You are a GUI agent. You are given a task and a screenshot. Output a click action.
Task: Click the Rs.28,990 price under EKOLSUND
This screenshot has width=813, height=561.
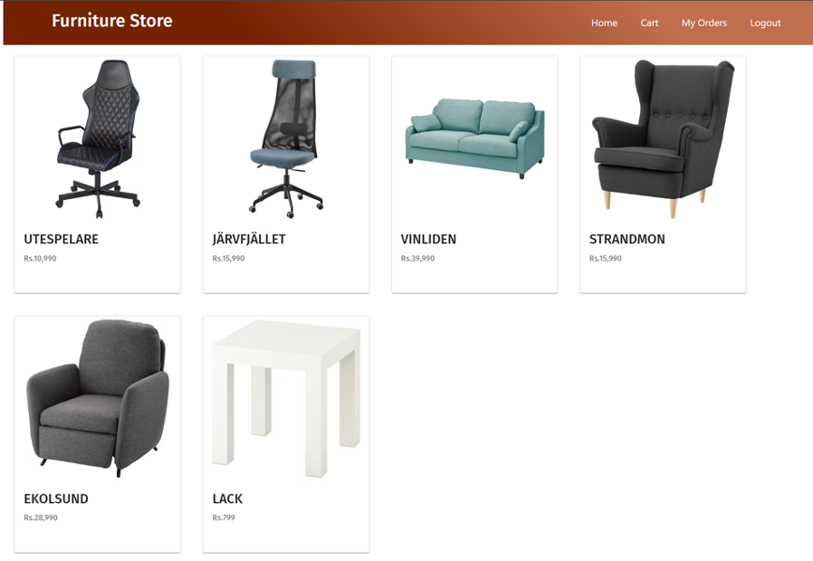(x=41, y=518)
